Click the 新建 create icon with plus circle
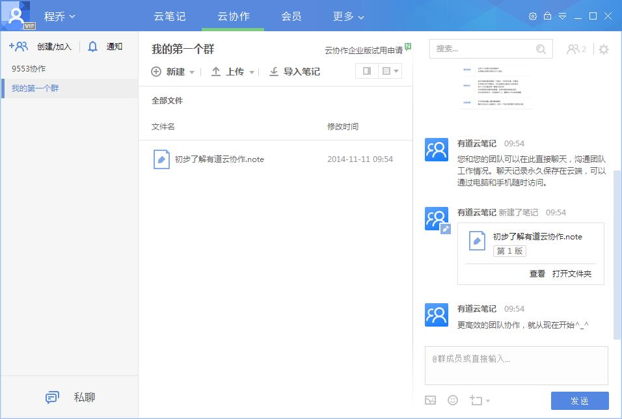This screenshot has height=419, width=622. click(x=155, y=72)
